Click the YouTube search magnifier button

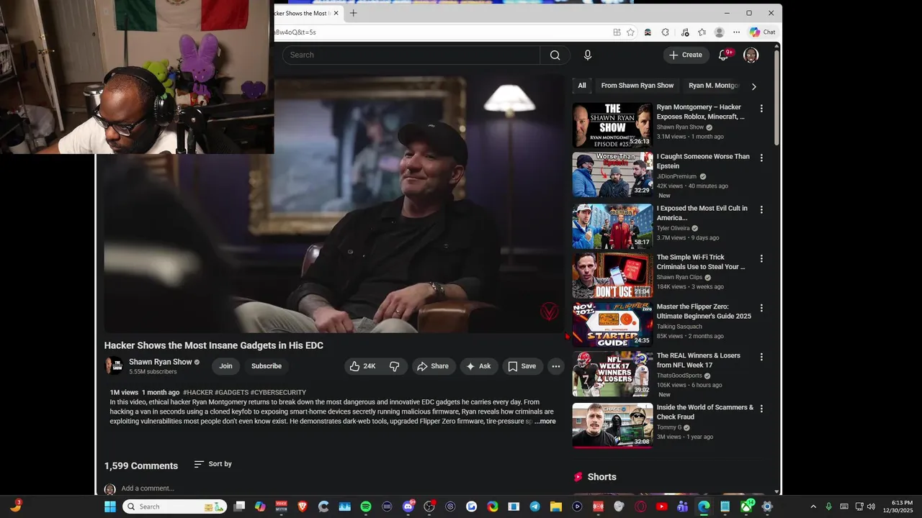[555, 55]
